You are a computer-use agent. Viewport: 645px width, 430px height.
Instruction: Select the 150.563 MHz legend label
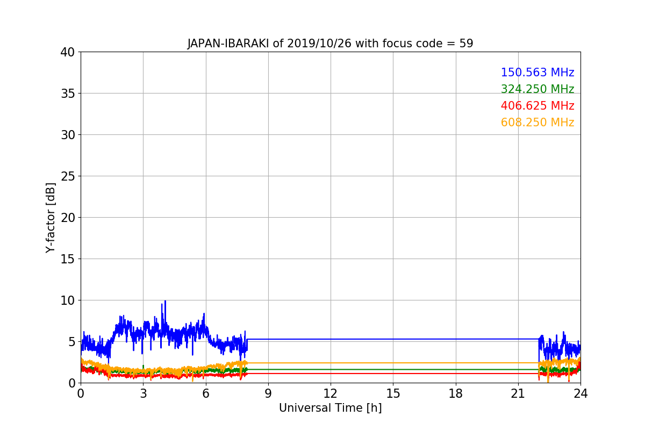(x=537, y=73)
